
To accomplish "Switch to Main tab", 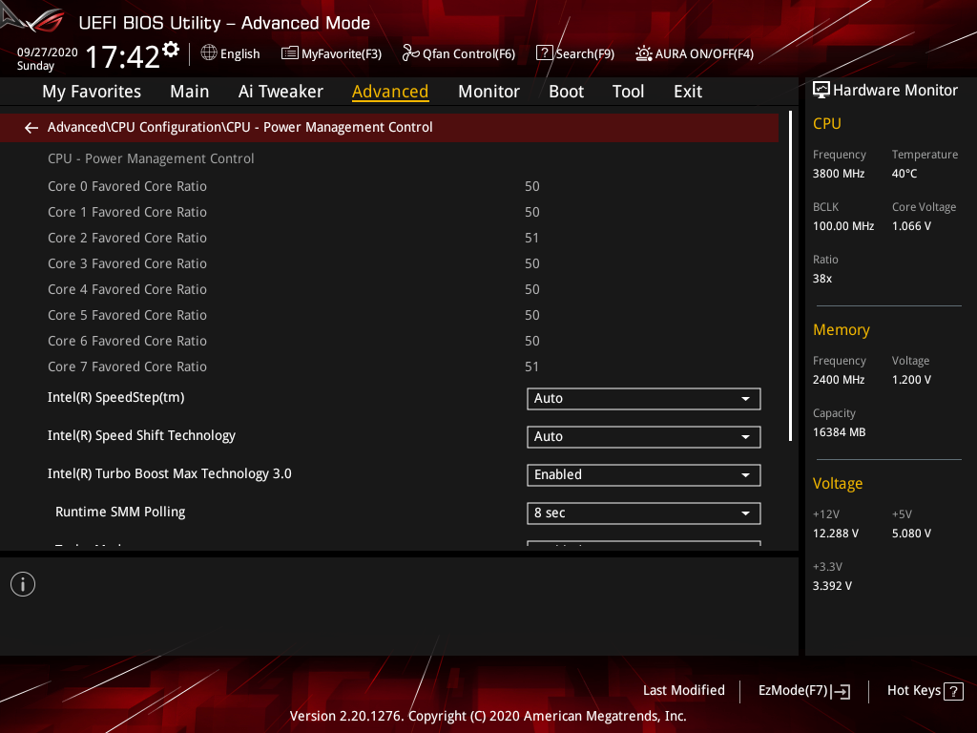I will (x=190, y=92).
